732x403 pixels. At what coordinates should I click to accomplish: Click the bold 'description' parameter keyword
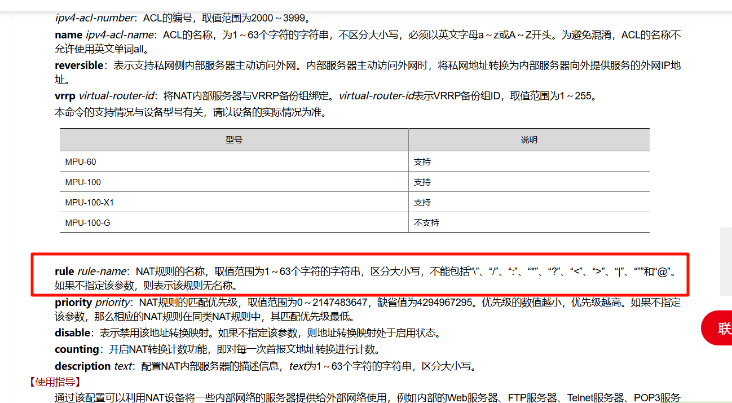82,366
